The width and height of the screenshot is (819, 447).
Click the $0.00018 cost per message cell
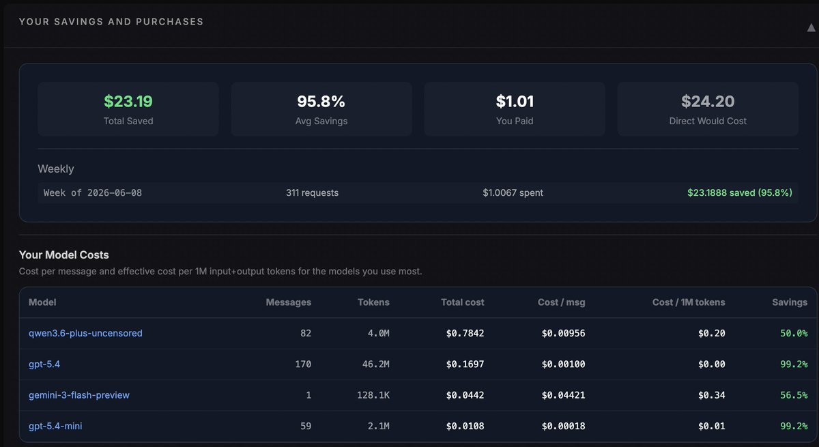coord(564,427)
